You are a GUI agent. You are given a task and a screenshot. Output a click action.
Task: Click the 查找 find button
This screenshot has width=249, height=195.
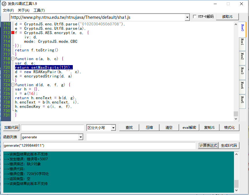coord(129,127)
